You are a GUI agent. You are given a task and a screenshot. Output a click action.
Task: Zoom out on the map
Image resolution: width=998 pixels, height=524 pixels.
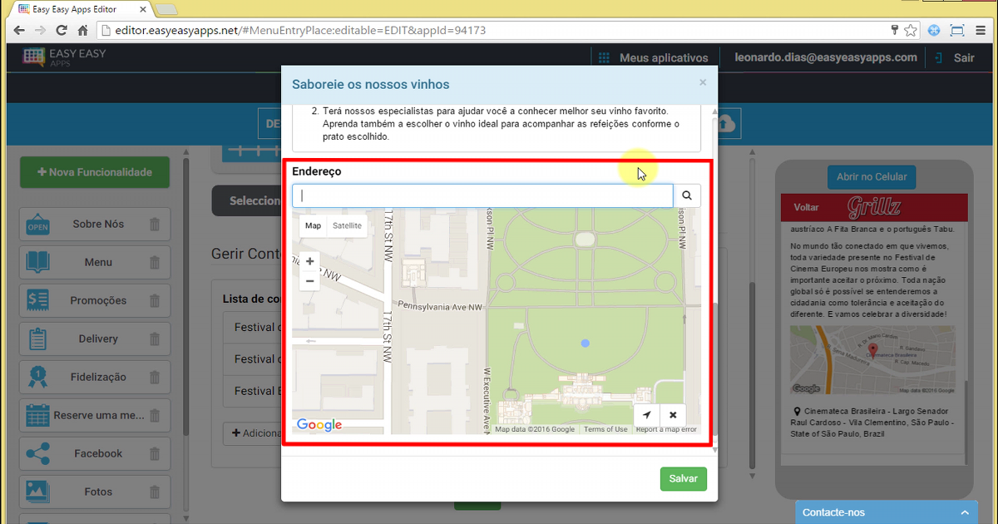coord(310,281)
